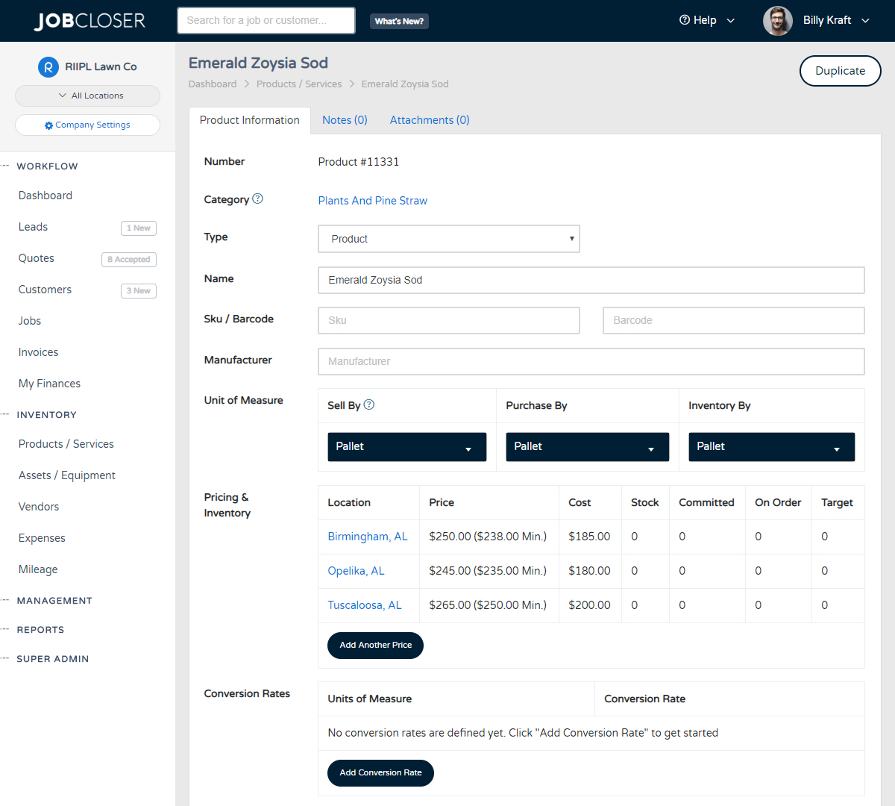
Task: Click Add Another Price button
Action: tap(375, 646)
